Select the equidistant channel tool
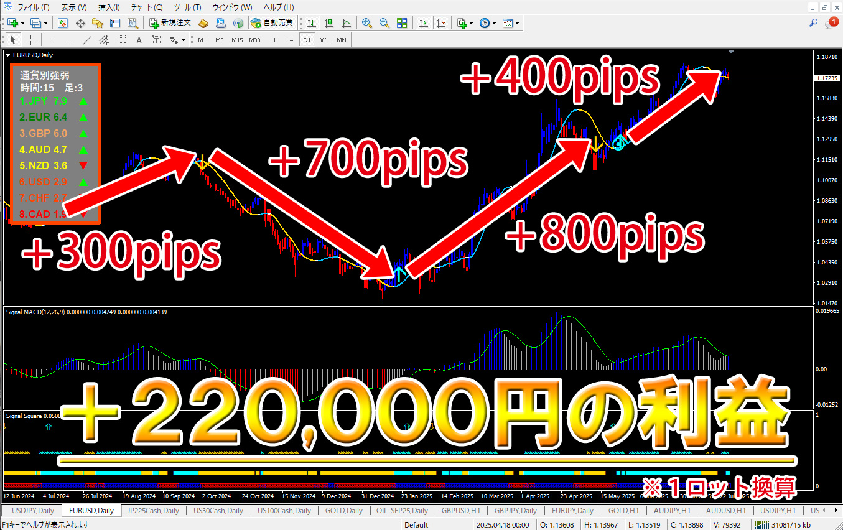 point(105,40)
